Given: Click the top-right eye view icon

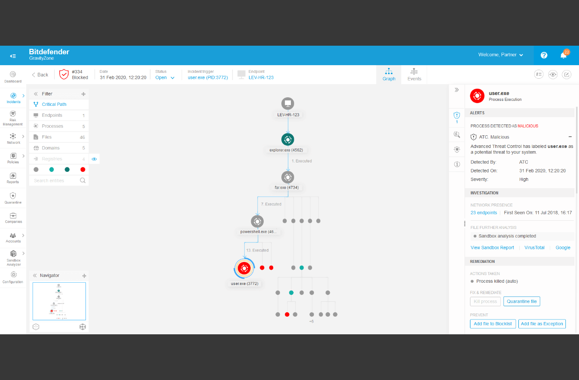Looking at the screenshot, I should [x=553, y=75].
